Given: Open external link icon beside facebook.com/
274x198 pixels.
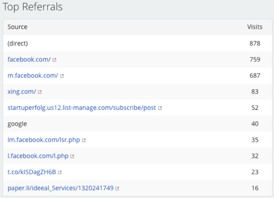Looking at the screenshot, I should [54, 60].
